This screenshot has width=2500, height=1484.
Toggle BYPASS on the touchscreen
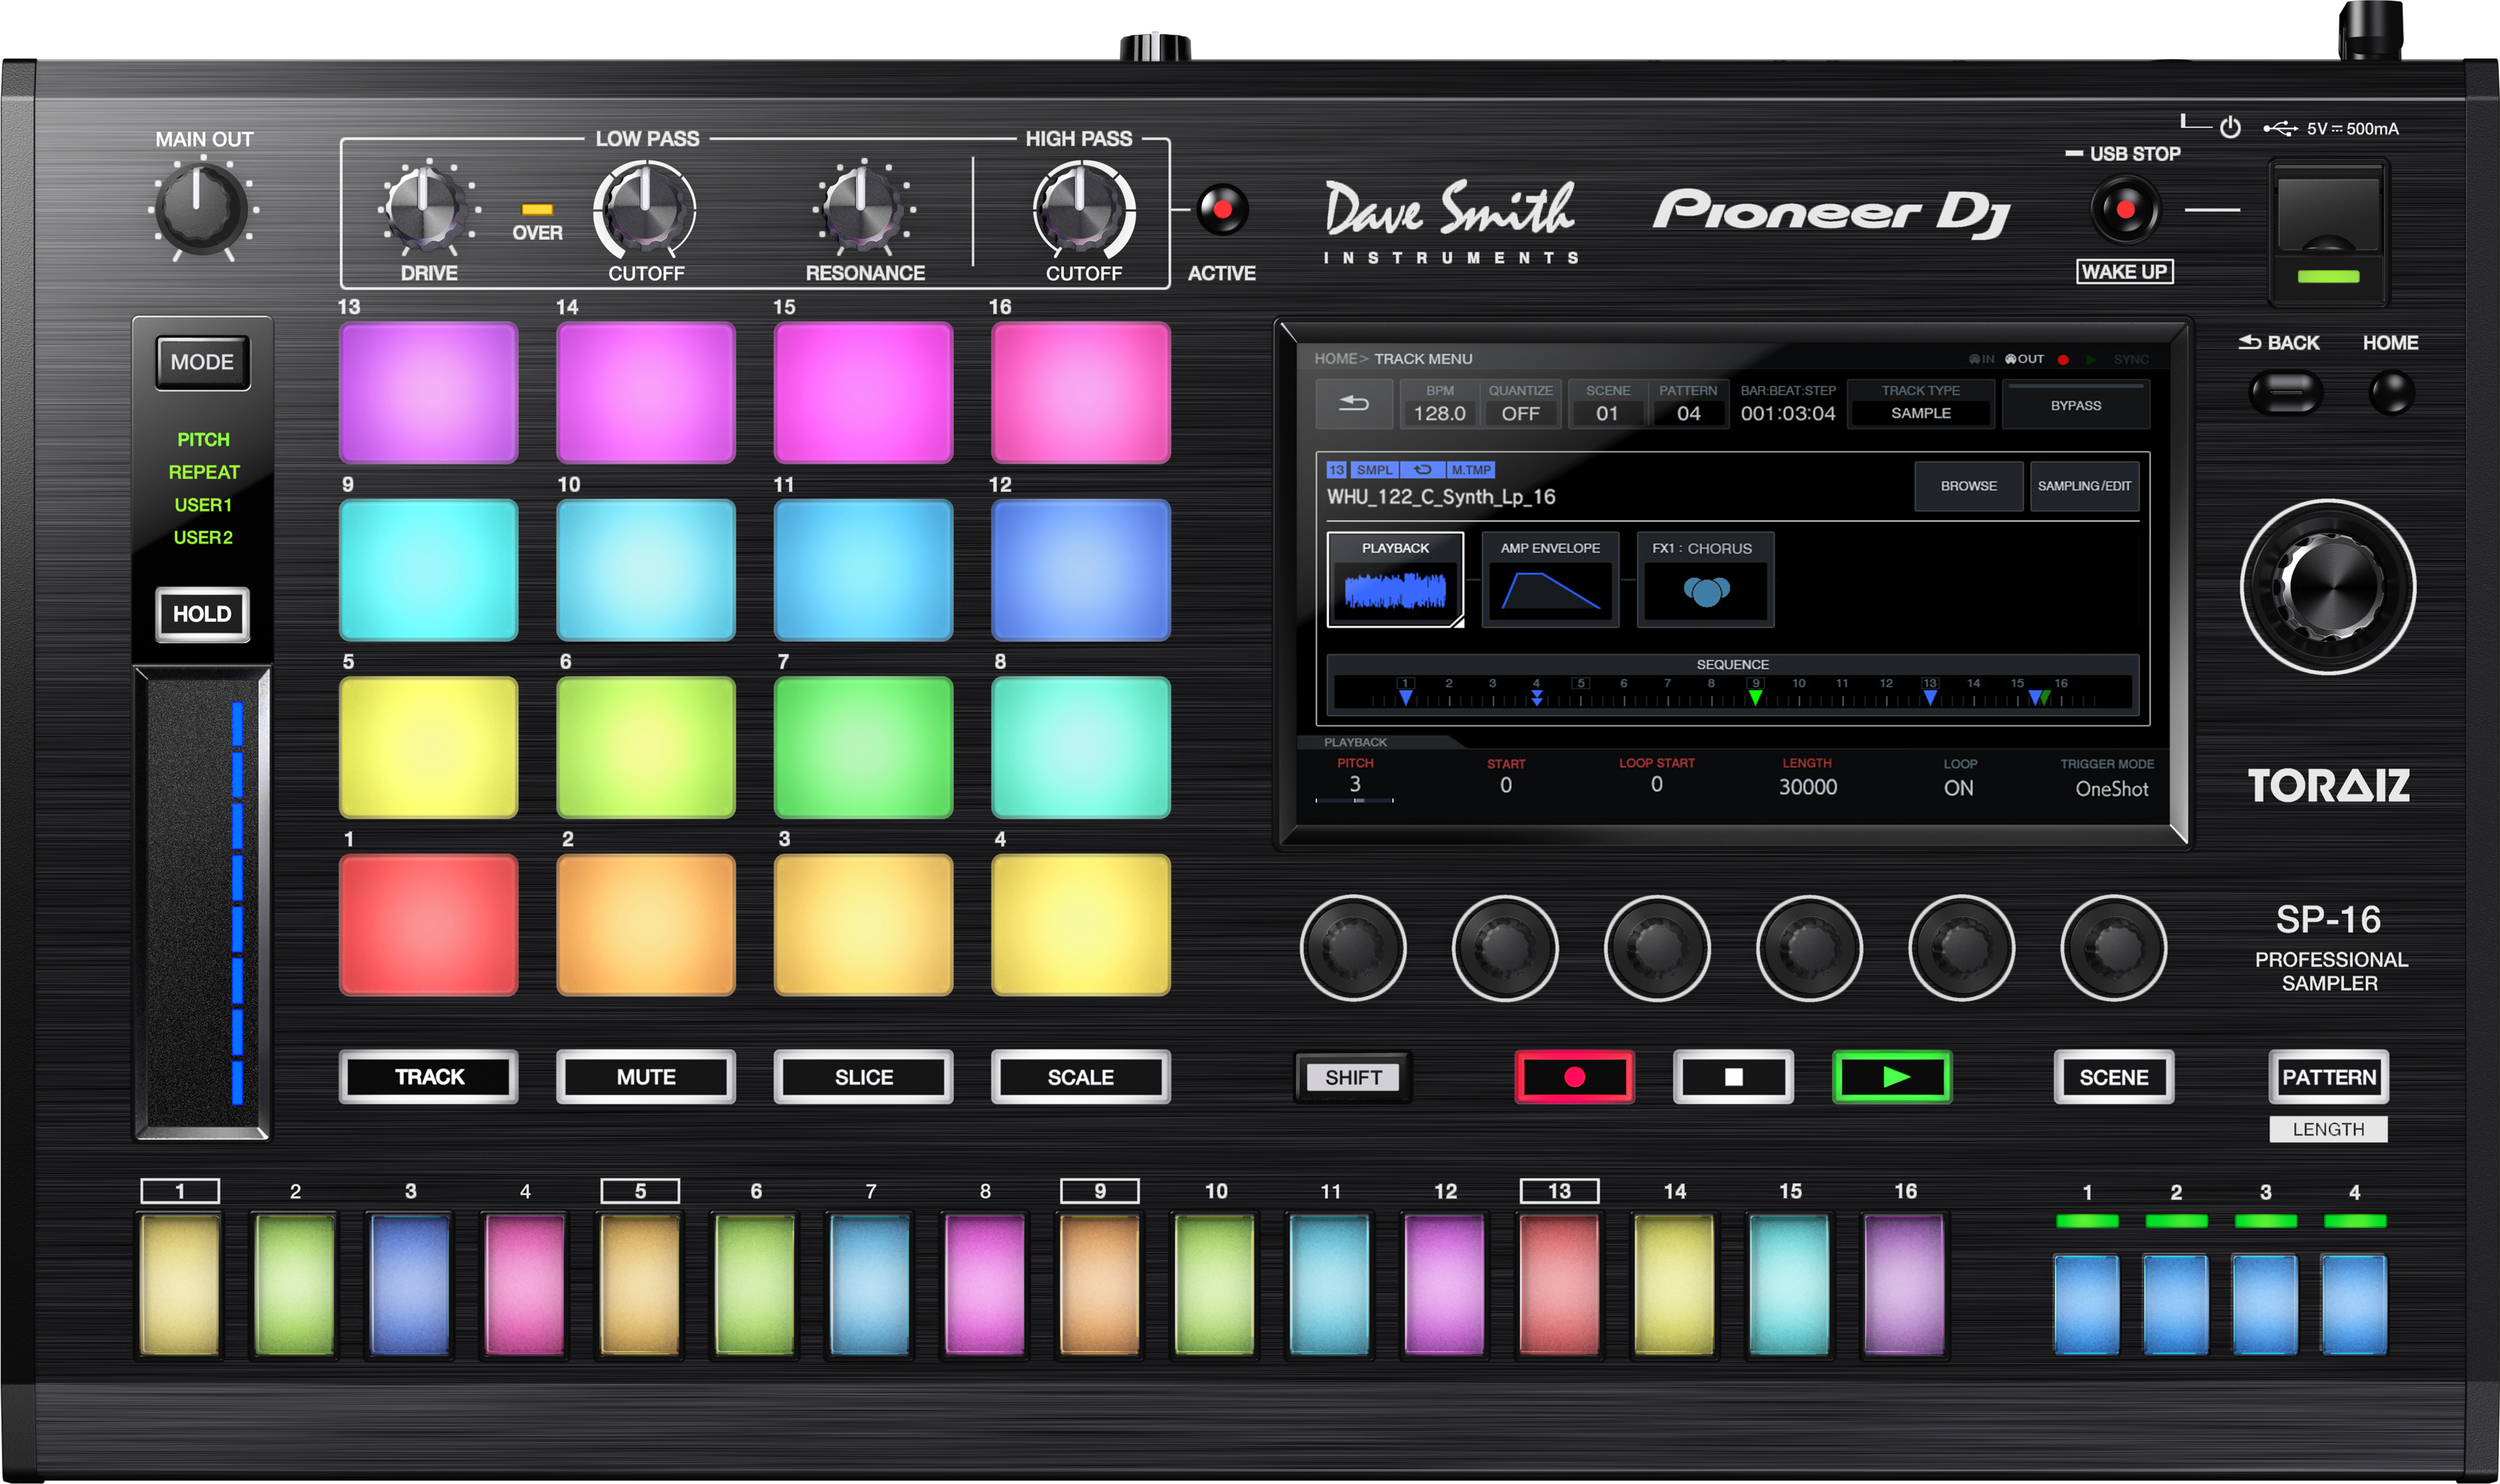(2075, 405)
